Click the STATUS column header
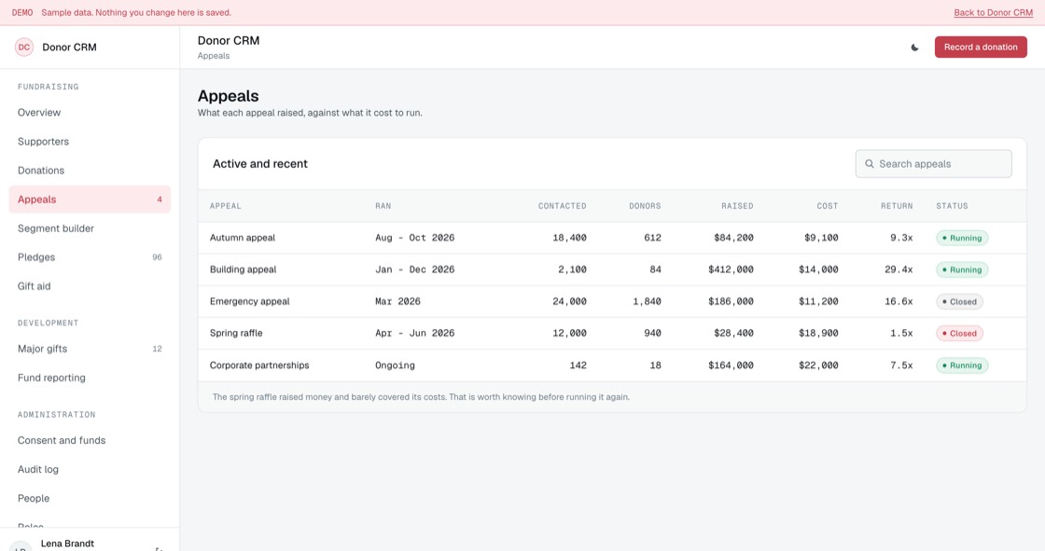Image resolution: width=1045 pixels, height=551 pixels. (x=952, y=206)
